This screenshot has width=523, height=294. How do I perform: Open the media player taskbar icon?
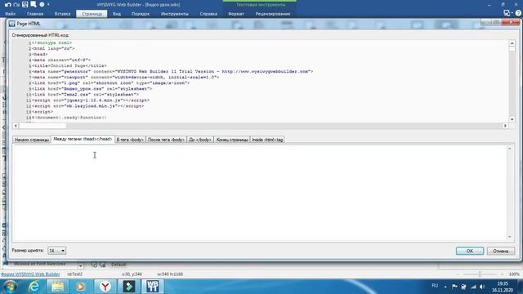80,287
